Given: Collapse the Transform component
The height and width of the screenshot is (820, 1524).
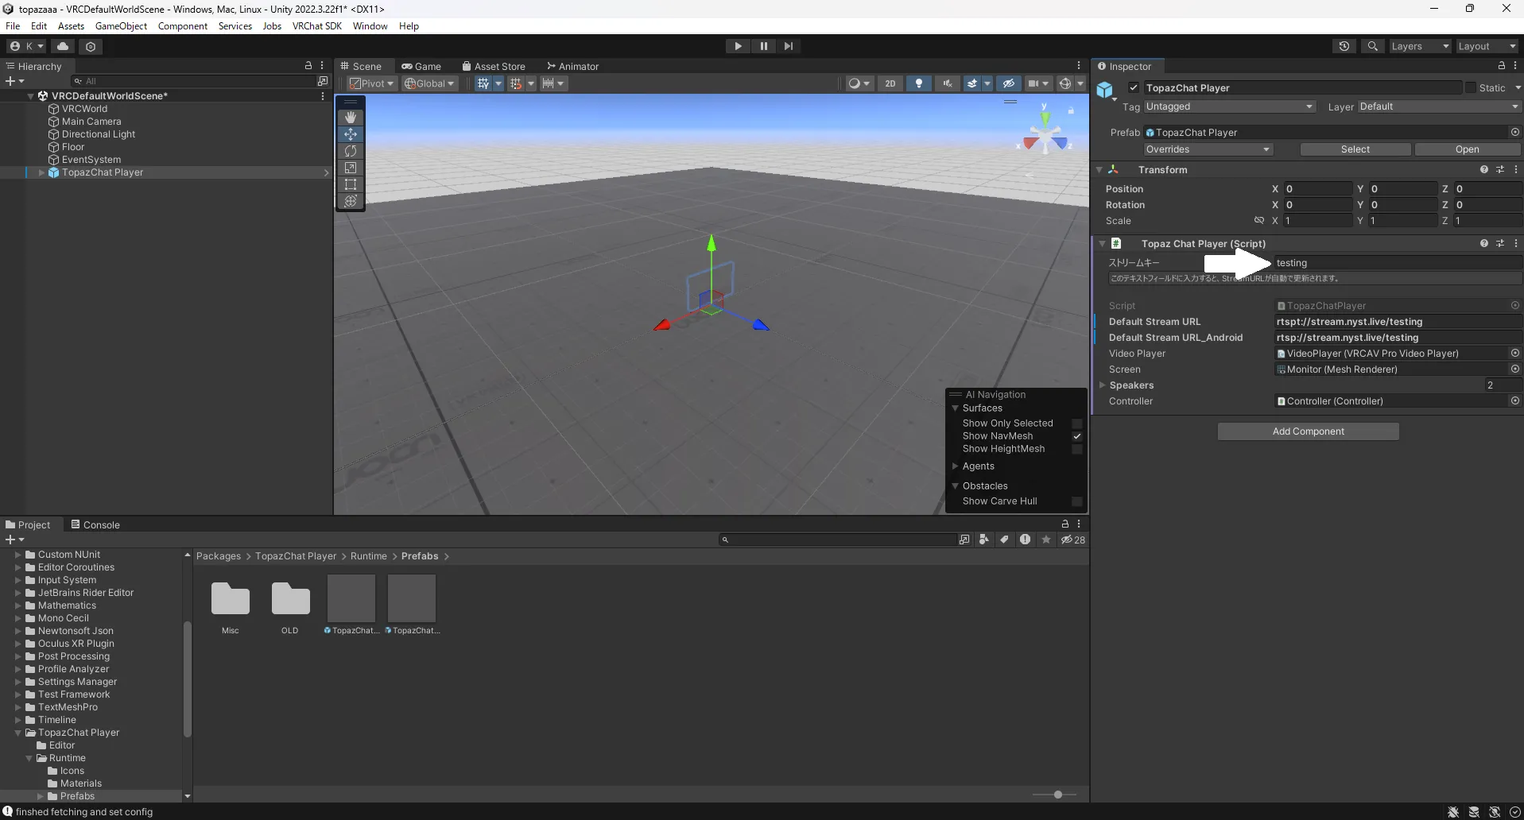Looking at the screenshot, I should click(1099, 170).
